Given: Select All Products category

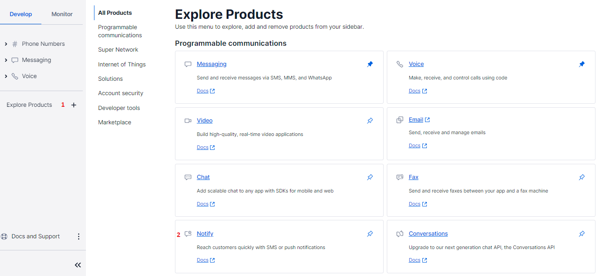Looking at the screenshot, I should pos(115,13).
